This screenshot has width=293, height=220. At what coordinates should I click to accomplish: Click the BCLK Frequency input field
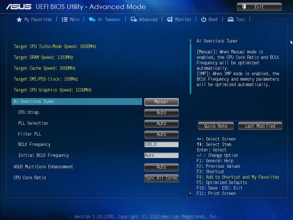(x=161, y=144)
